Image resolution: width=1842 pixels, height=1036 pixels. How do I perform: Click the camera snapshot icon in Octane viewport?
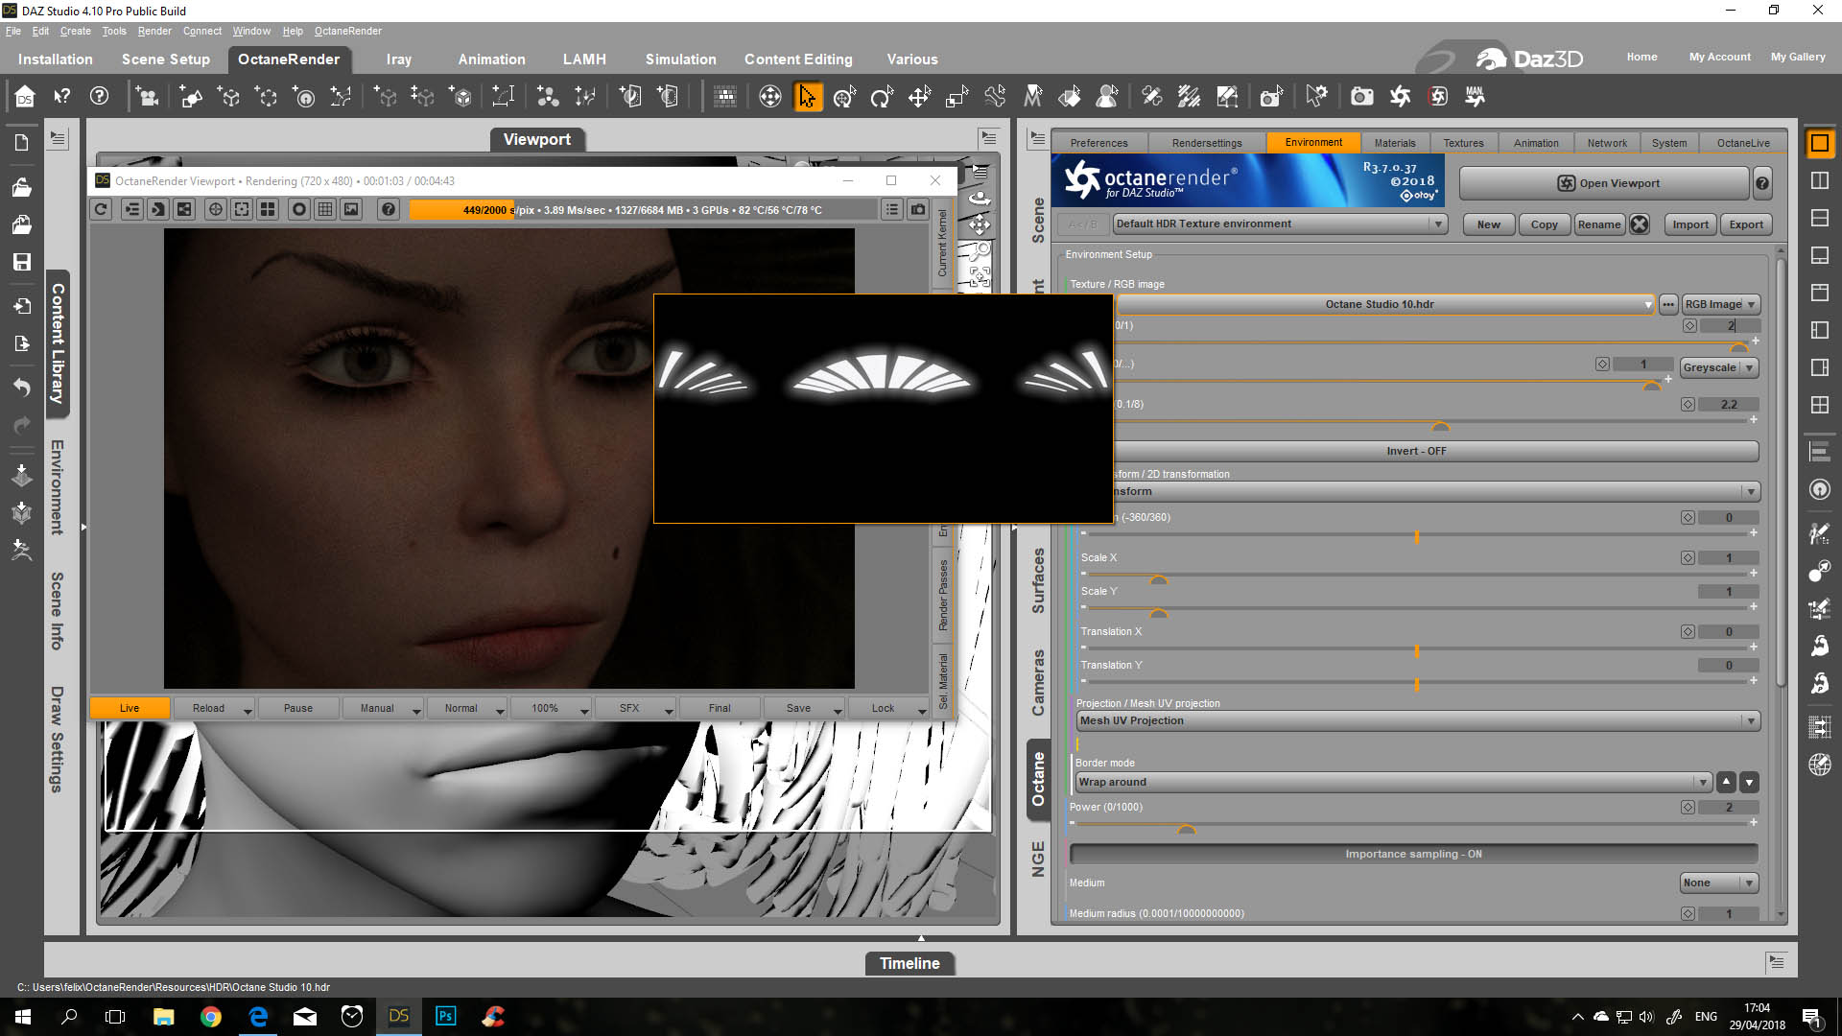click(x=918, y=209)
